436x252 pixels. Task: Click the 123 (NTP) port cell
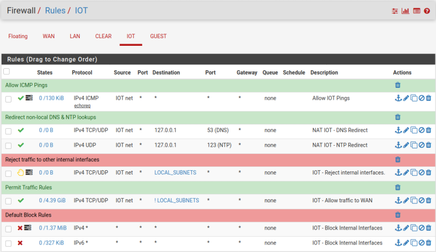pos(220,145)
